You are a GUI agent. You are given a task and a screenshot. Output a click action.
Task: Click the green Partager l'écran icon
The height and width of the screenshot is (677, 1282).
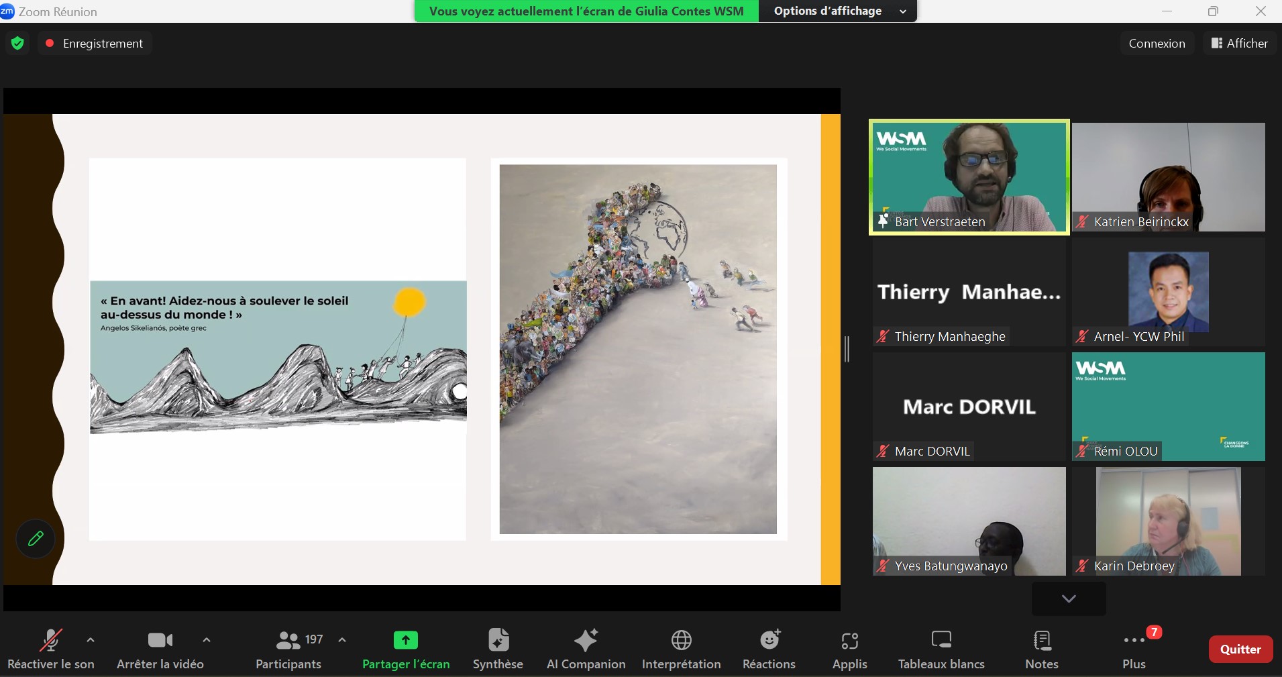point(406,640)
